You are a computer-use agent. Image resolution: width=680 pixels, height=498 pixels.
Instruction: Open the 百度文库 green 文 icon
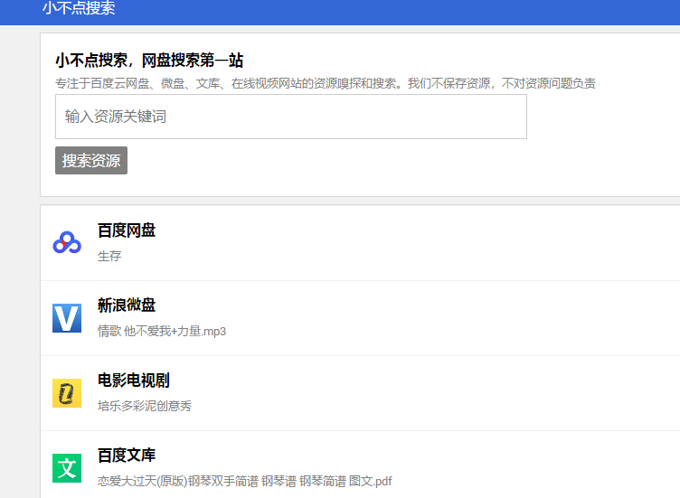67,468
